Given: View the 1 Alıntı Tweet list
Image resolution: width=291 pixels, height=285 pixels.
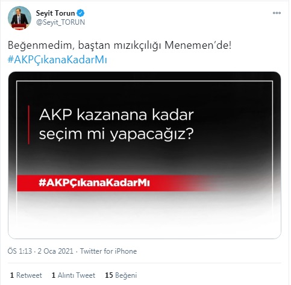Looking at the screenshot, I should click(74, 275).
